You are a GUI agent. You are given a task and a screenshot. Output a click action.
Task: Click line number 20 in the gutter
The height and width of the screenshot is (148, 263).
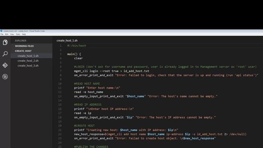[60, 126]
